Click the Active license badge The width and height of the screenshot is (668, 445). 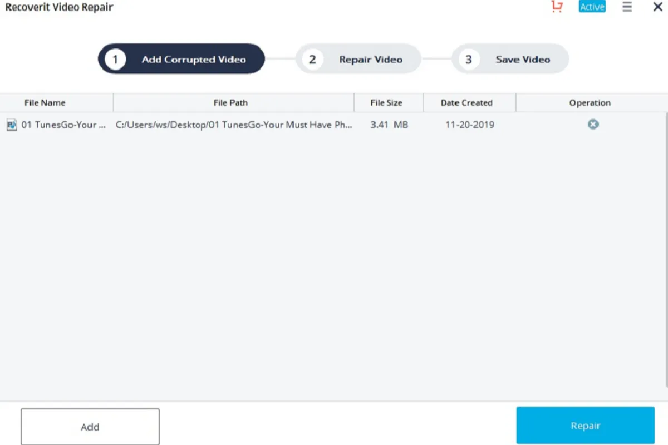tap(592, 7)
